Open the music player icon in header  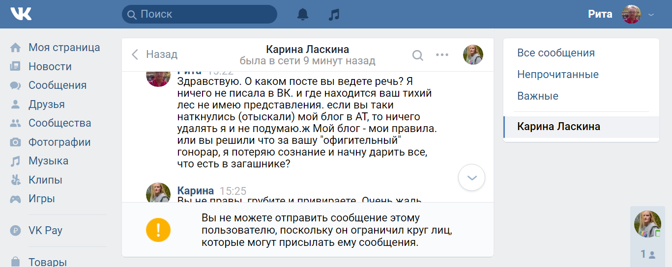[334, 14]
